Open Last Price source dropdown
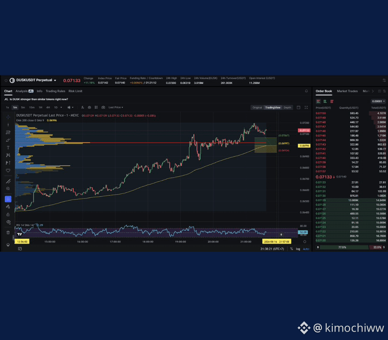The image size is (388, 340). [116, 107]
